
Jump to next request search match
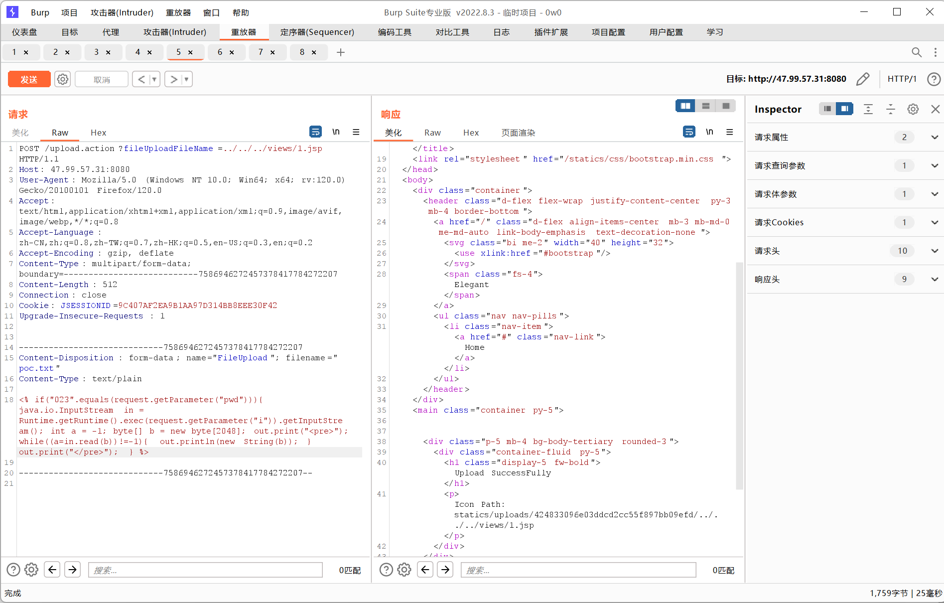72,569
